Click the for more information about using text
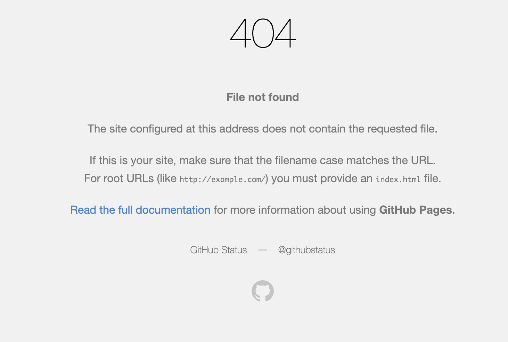The width and height of the screenshot is (508, 342). tap(295, 210)
